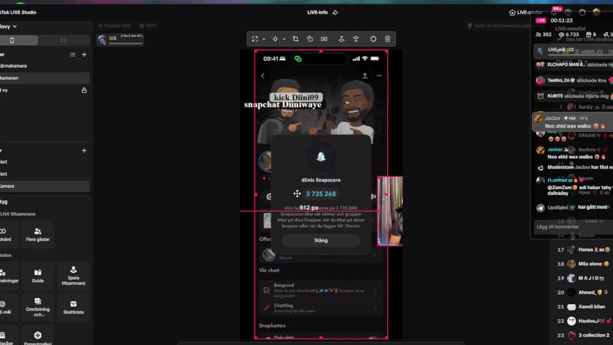Switch to landscape layout mode
The image size is (613, 345).
tap(63, 40)
